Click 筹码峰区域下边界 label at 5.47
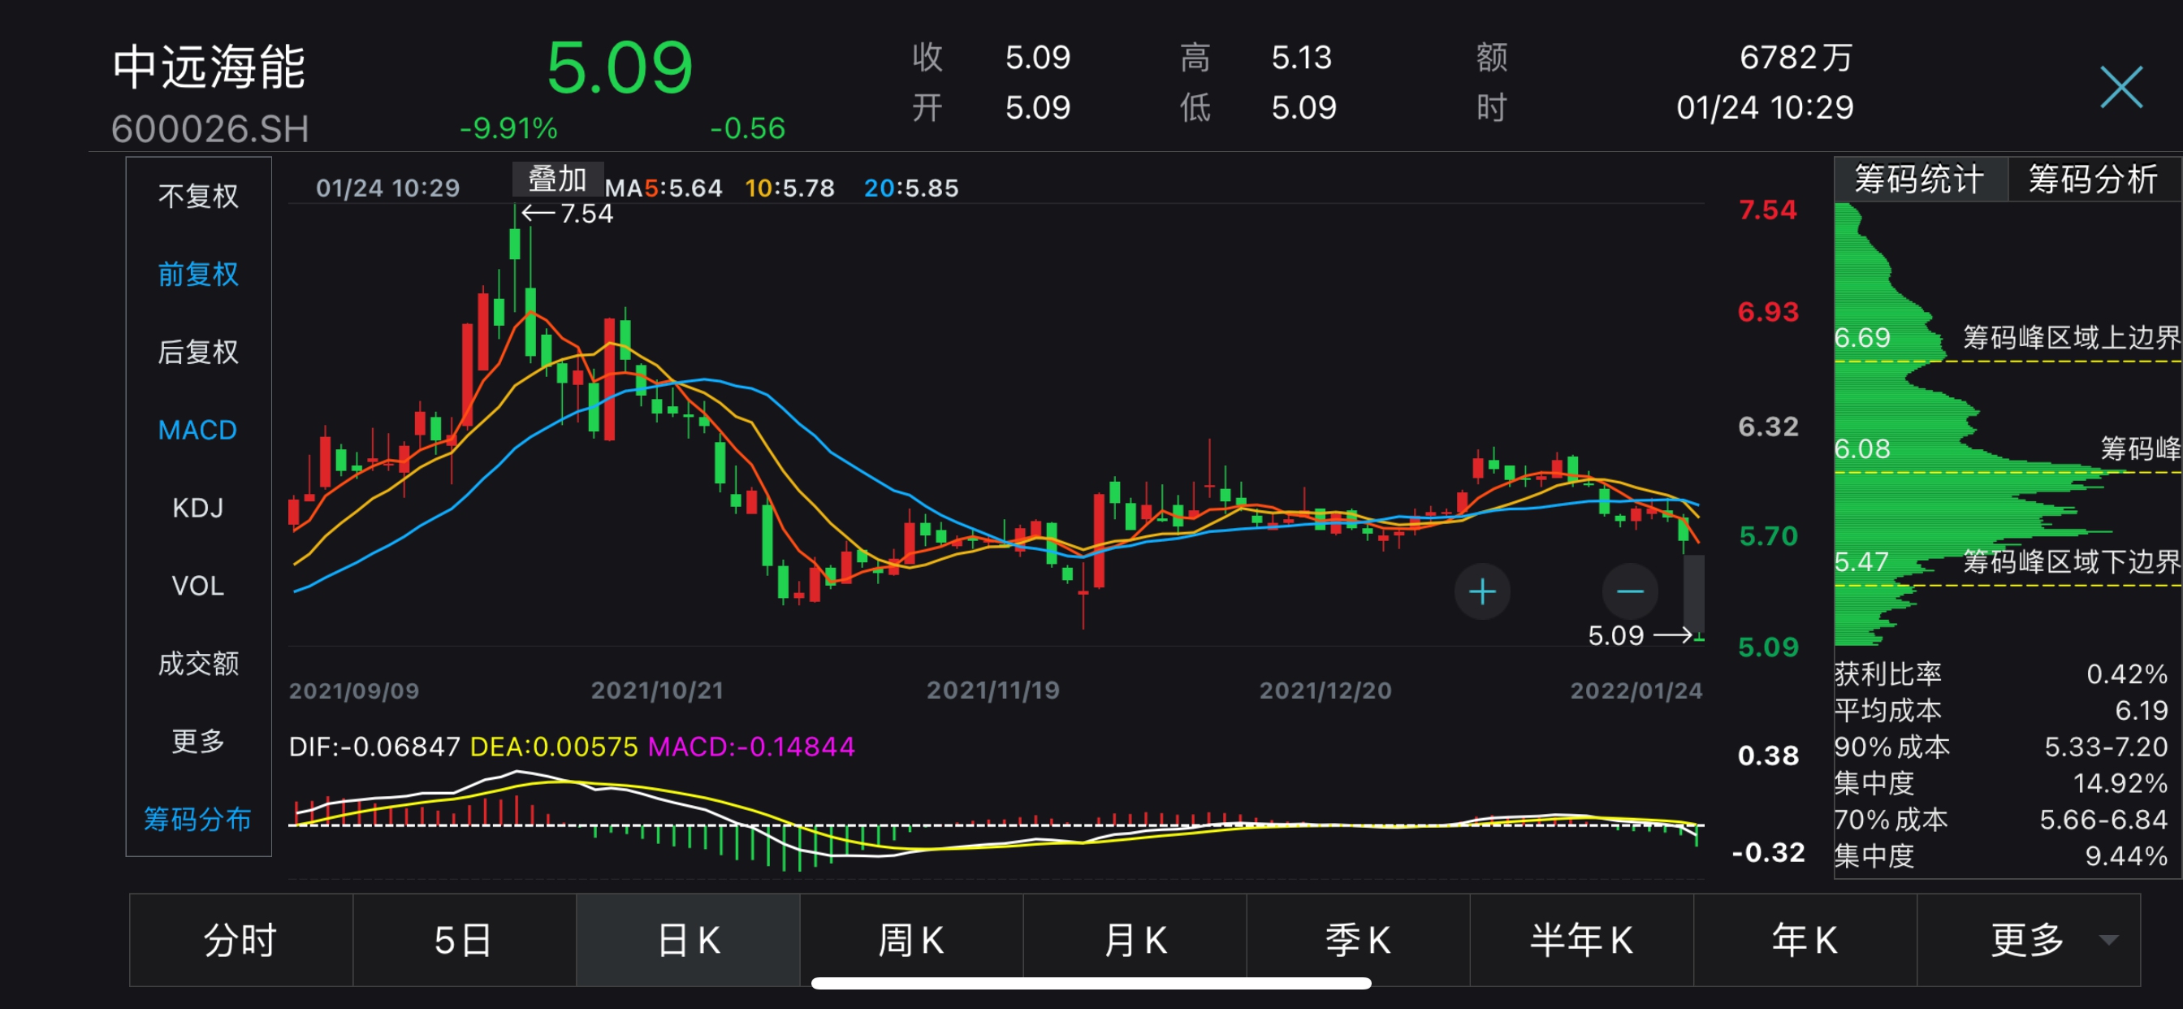Viewport: 2183px width, 1009px height. coord(2071,561)
